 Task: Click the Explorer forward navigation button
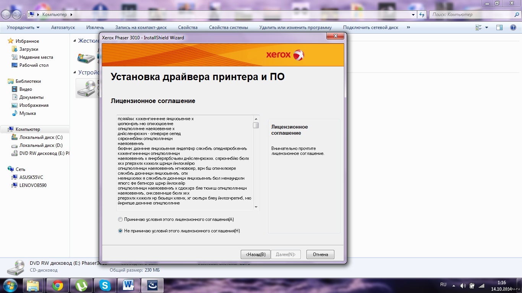tap(16, 14)
